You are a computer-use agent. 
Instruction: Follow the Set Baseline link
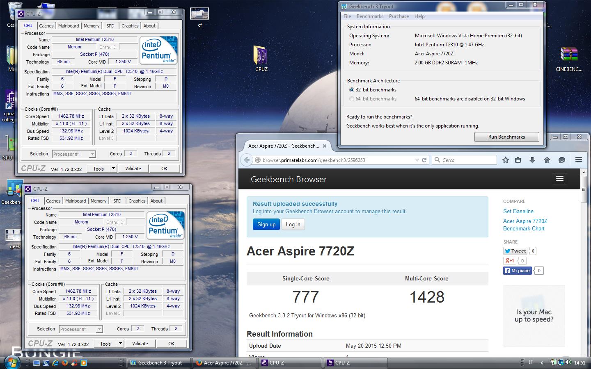tap(518, 211)
